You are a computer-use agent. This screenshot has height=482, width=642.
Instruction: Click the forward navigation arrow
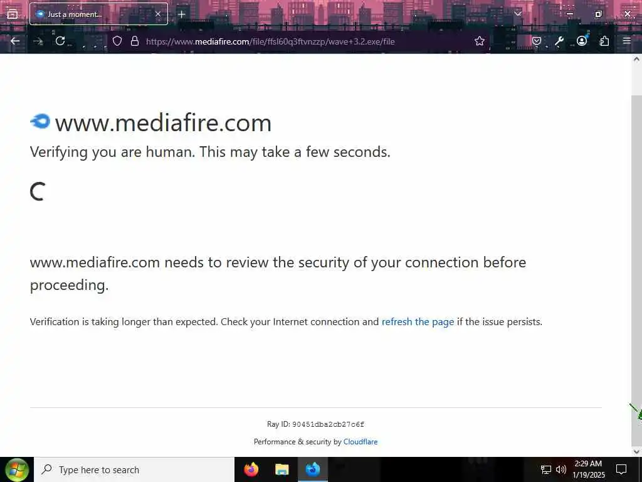38,41
